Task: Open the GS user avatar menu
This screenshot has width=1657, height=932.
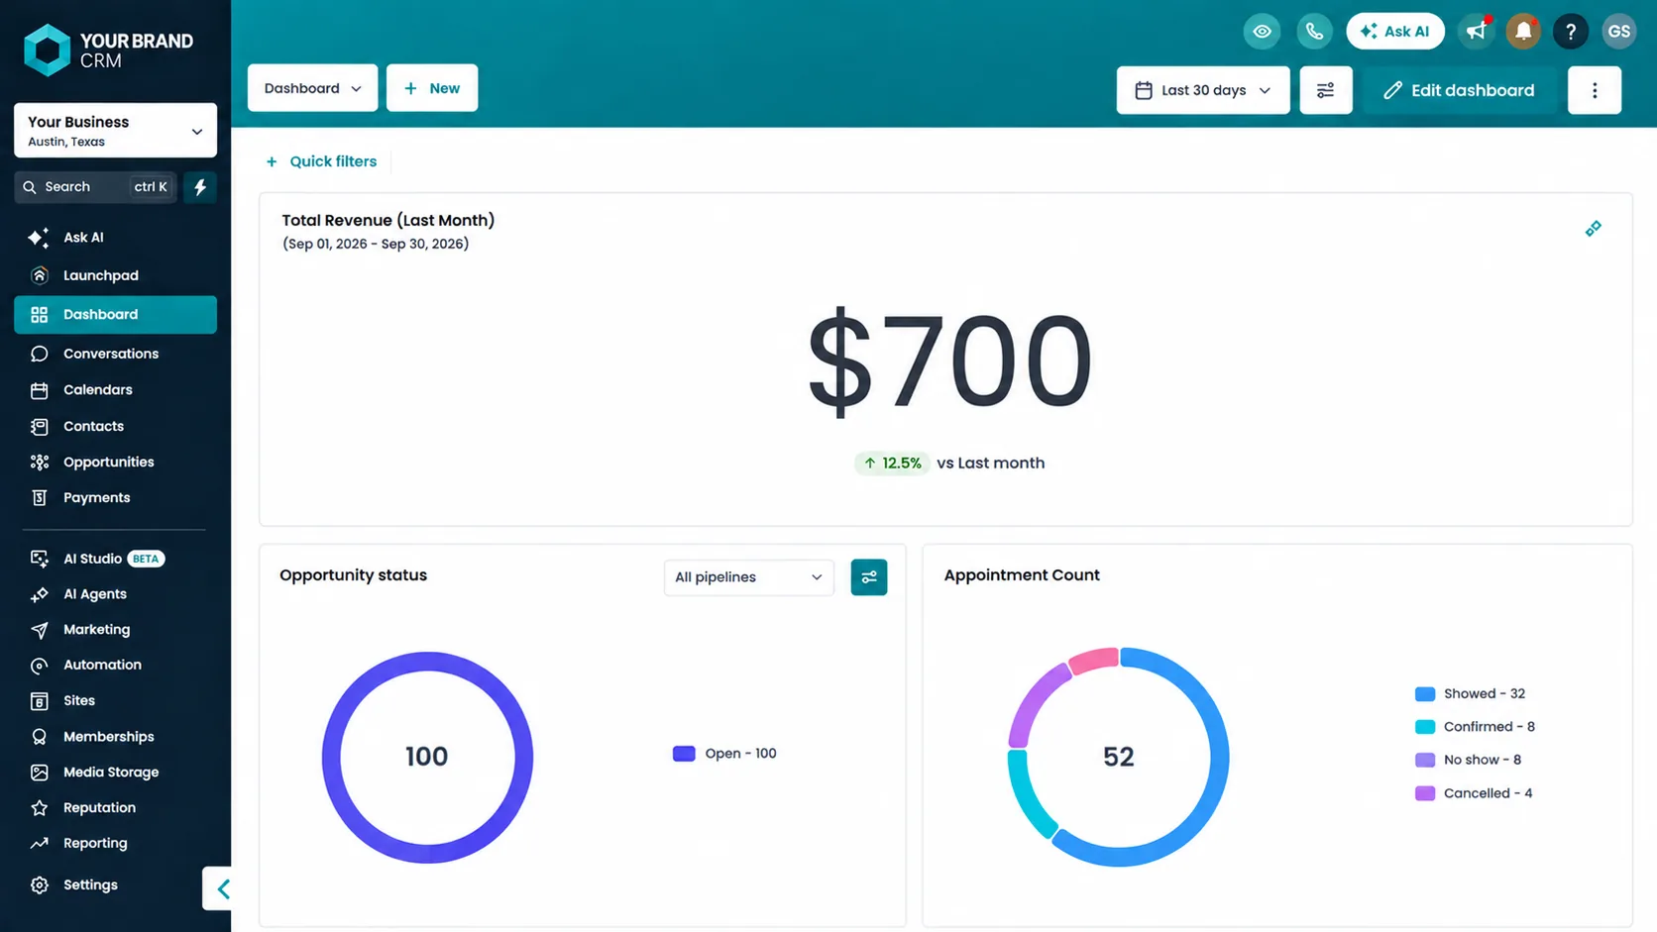Action: pyautogui.click(x=1619, y=32)
